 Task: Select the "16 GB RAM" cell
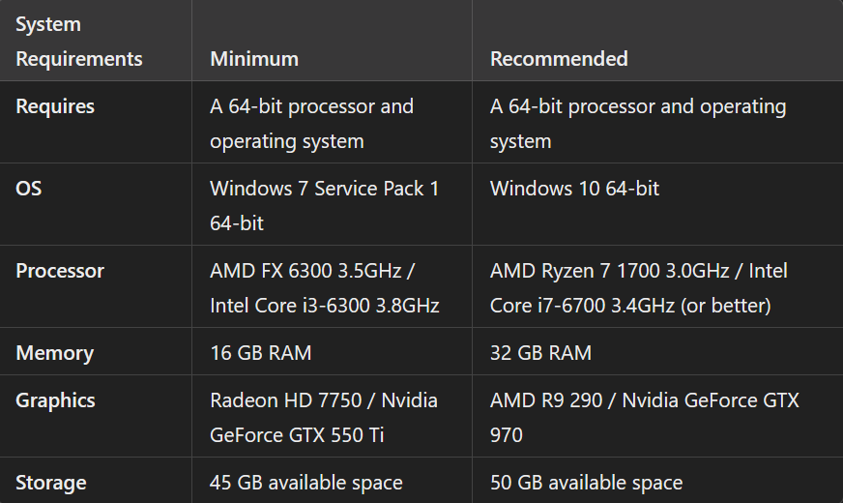click(x=261, y=353)
